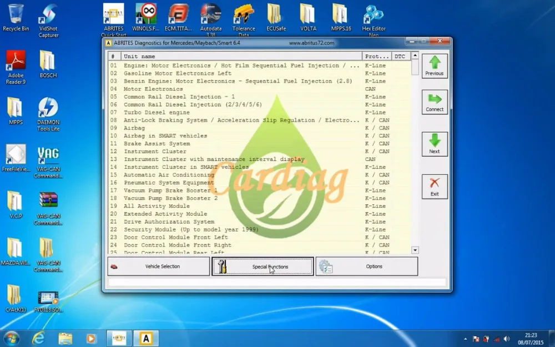Open FreeFileViewer desktop shortcut
The height and width of the screenshot is (347, 555).
point(16,158)
